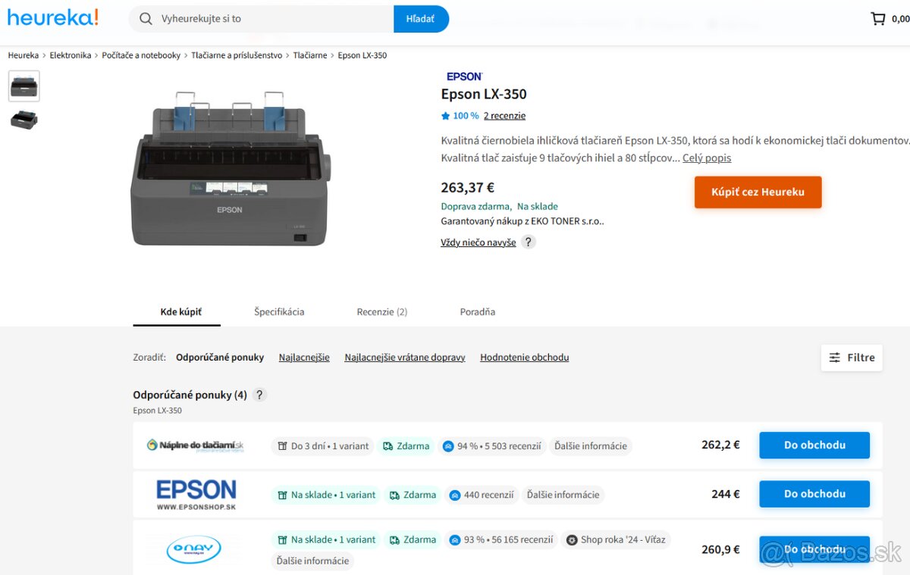Focus the Vyheurekujte si to search field

click(273, 19)
